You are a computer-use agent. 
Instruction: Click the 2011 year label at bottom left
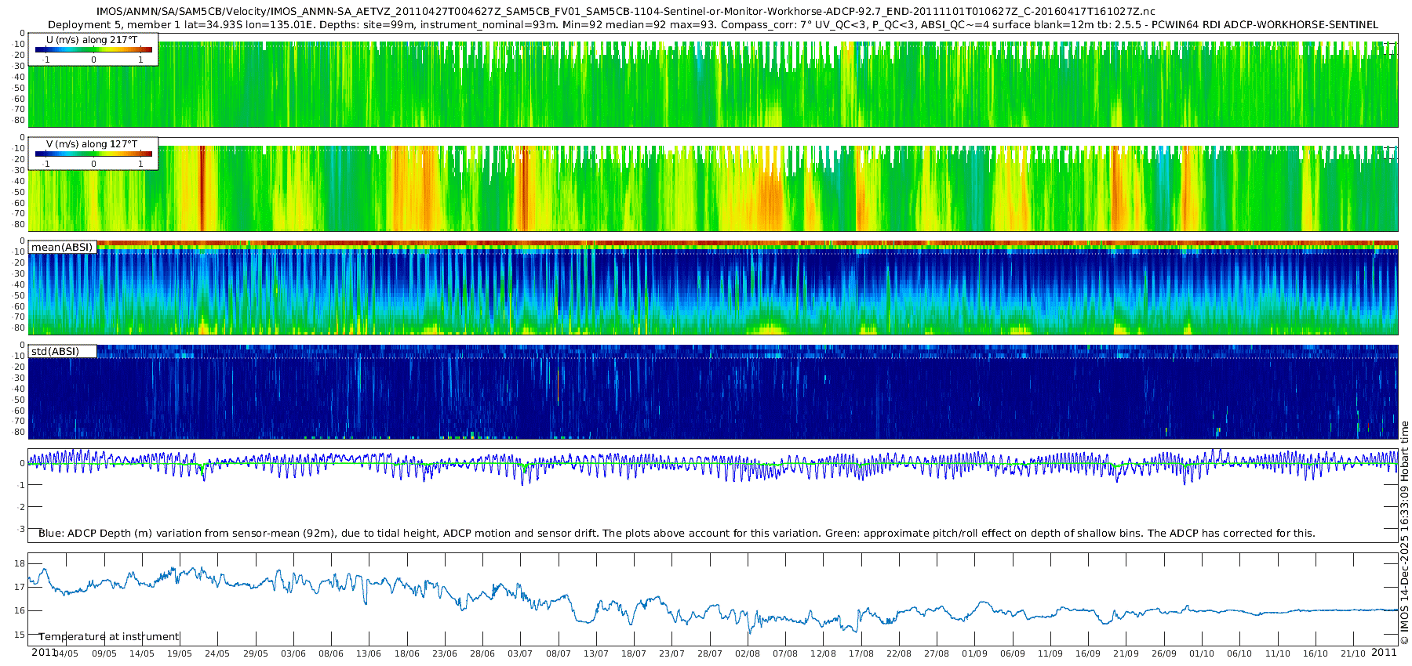click(44, 652)
